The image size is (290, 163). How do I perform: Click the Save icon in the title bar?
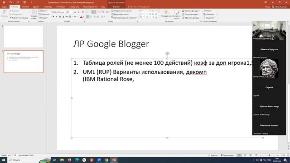pyautogui.click(x=4, y=2)
